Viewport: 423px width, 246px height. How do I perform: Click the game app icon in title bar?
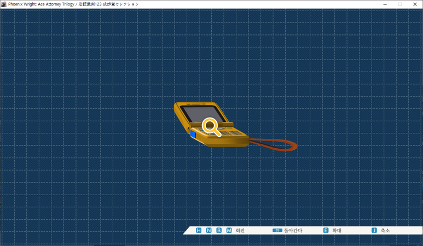click(x=4, y=4)
